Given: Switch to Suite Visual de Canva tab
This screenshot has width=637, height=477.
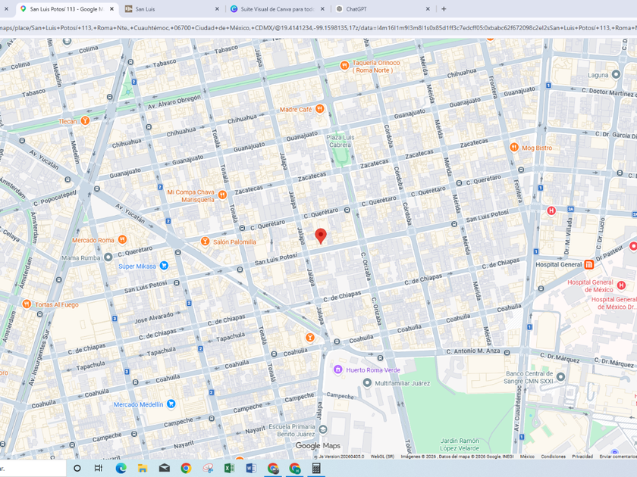Looking at the screenshot, I should click(x=276, y=9).
